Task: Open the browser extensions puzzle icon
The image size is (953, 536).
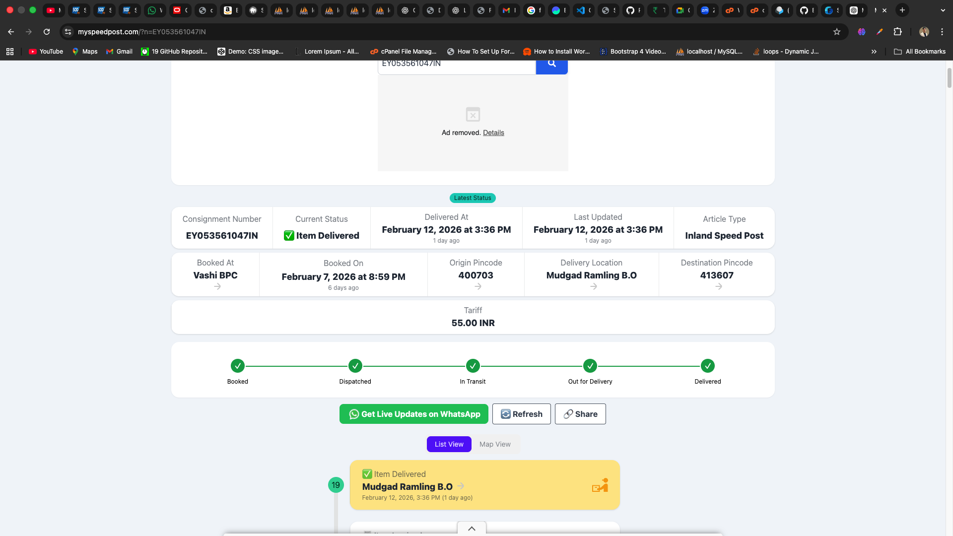Action: pyautogui.click(x=897, y=32)
